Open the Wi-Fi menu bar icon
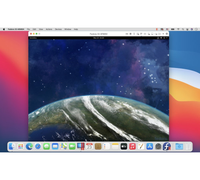This screenshot has height=180, width=200. (x=178, y=29)
